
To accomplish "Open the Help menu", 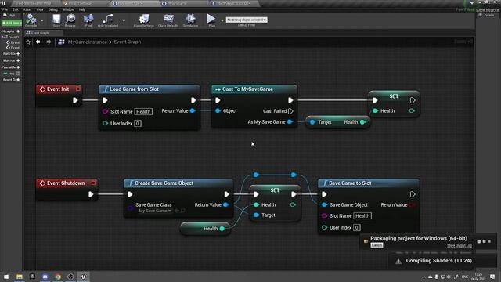I will tap(82, 9).
